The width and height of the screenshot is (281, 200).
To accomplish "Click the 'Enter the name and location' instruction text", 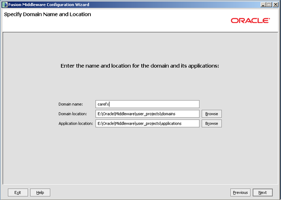I will pos(140,66).
